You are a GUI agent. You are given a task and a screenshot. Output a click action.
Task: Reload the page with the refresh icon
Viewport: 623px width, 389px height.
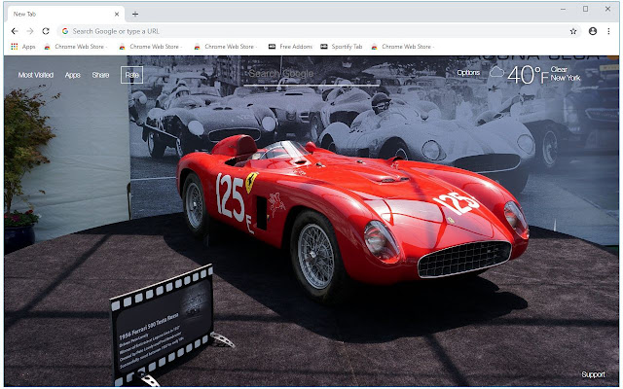(46, 31)
